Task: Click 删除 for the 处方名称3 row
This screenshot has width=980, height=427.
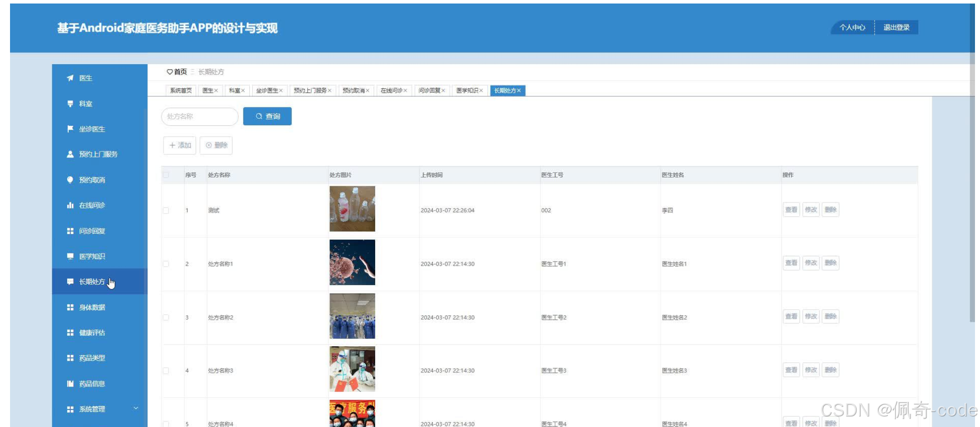Action: pos(831,370)
